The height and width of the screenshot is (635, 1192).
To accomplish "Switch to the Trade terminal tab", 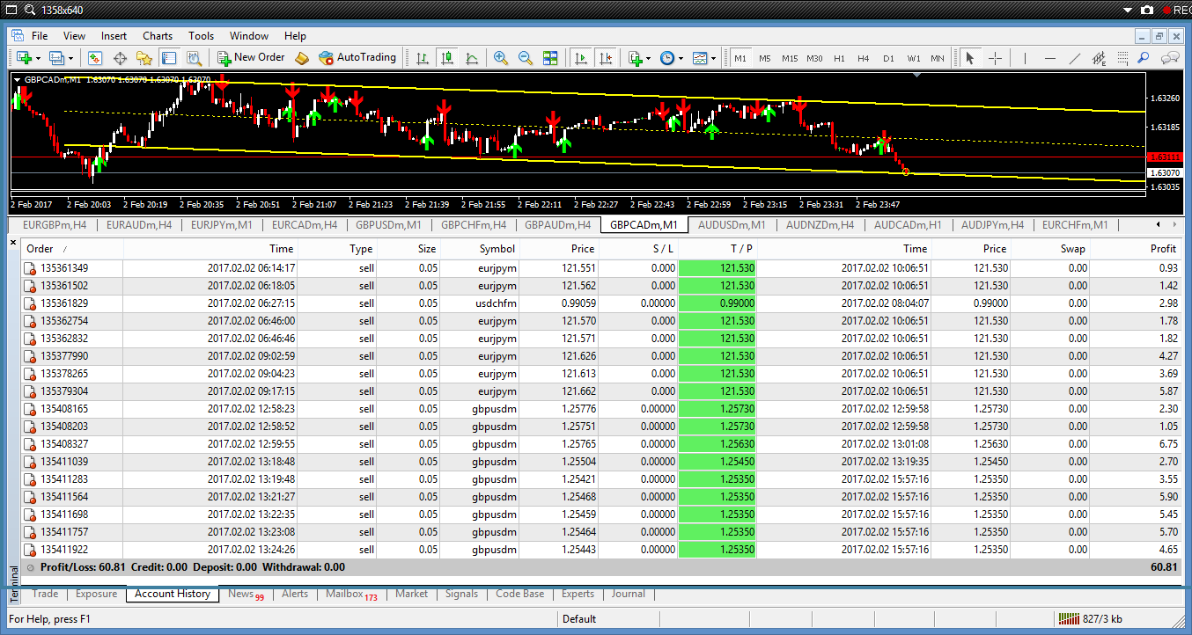I will [x=45, y=594].
